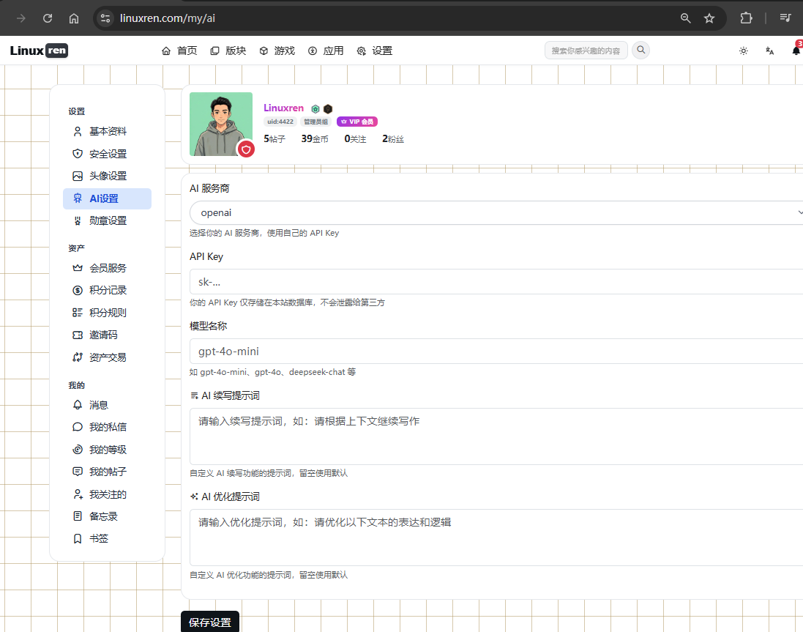Viewport: 803px width, 632px height.
Task: Click the browser forward arrow
Action: click(x=21, y=18)
